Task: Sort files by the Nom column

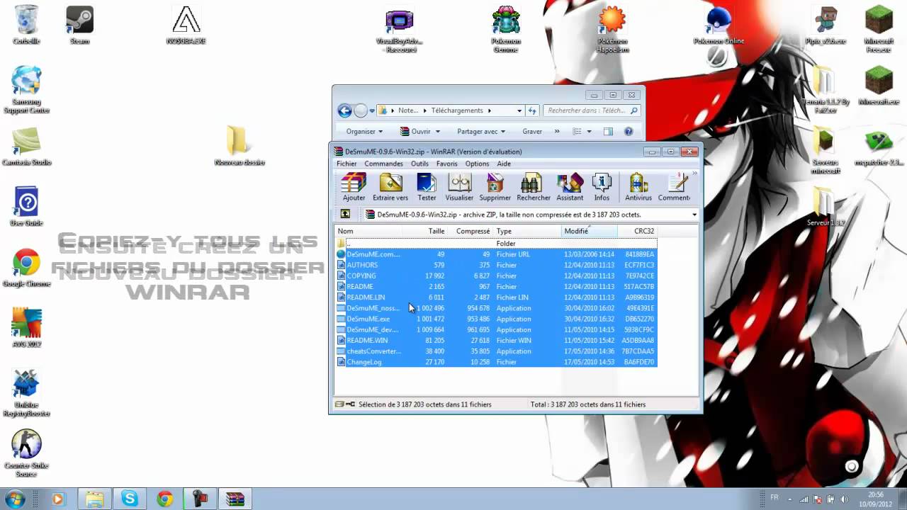Action: pyautogui.click(x=368, y=231)
